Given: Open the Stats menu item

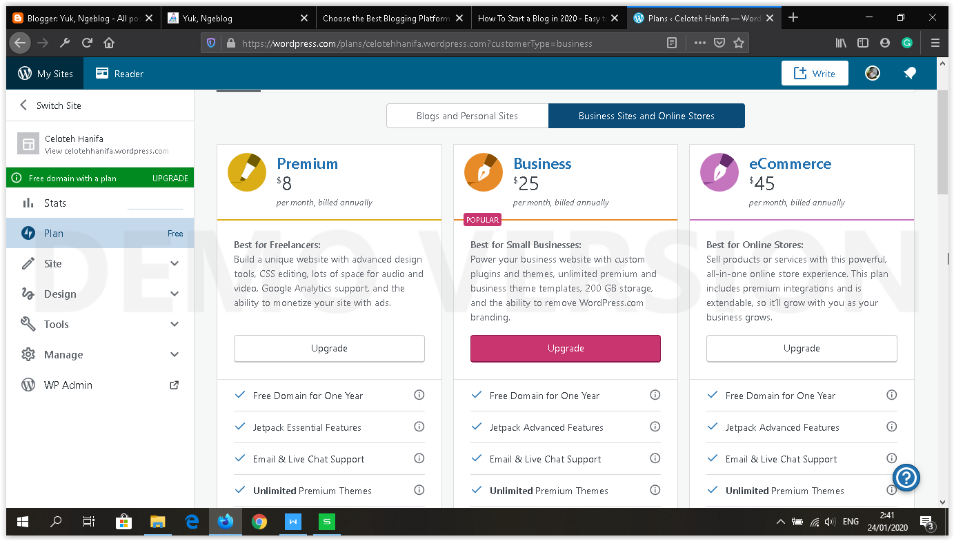Looking at the screenshot, I should (100, 203).
